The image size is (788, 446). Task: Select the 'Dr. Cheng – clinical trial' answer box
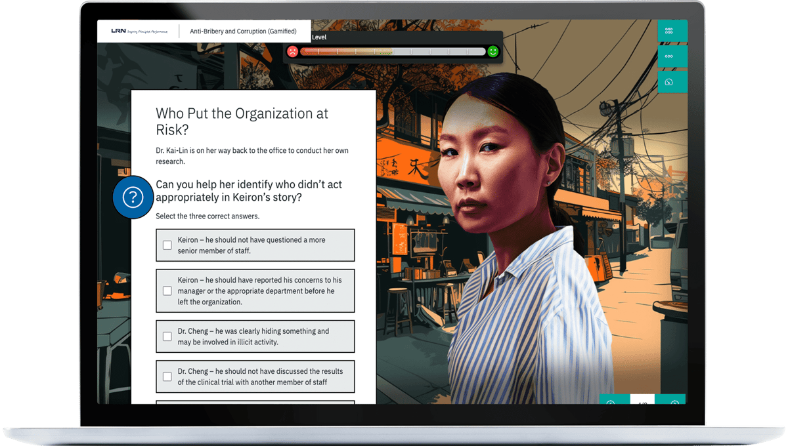[255, 376]
